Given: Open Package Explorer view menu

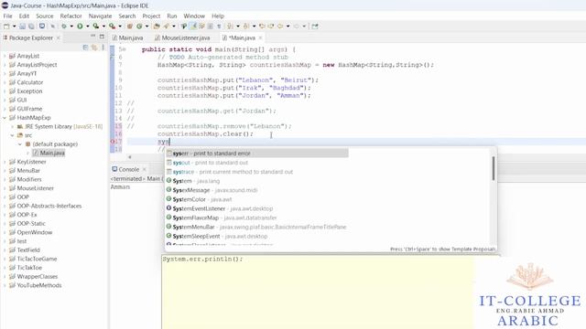Looking at the screenshot, I should 103,48.
